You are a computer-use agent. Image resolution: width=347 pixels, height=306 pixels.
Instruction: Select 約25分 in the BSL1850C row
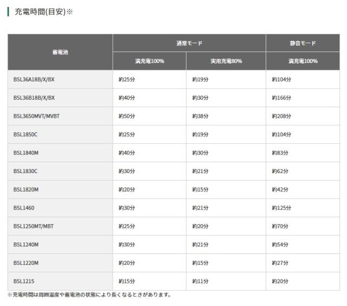click(x=127, y=135)
